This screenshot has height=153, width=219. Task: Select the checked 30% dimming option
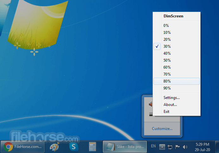tap(176, 46)
